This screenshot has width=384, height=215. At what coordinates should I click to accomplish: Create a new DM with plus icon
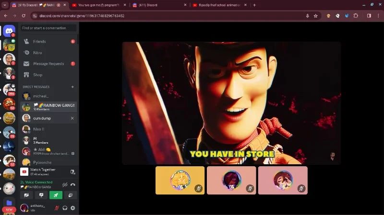click(72, 87)
